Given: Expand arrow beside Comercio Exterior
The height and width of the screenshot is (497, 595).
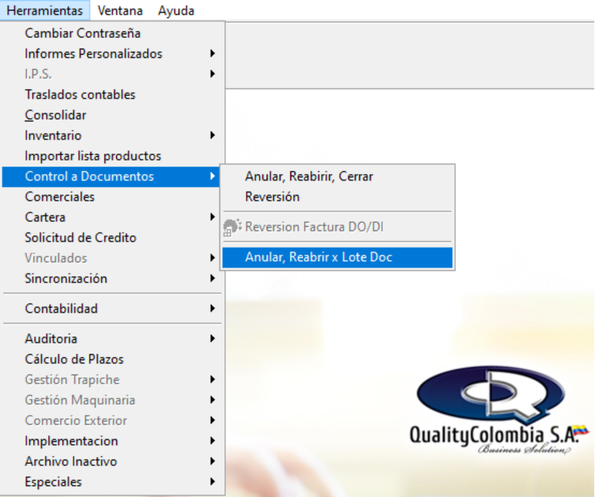Looking at the screenshot, I should coord(212,421).
